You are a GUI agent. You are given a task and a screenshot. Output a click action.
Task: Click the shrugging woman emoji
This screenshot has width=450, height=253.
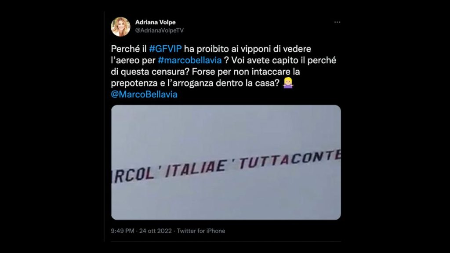[x=288, y=83]
